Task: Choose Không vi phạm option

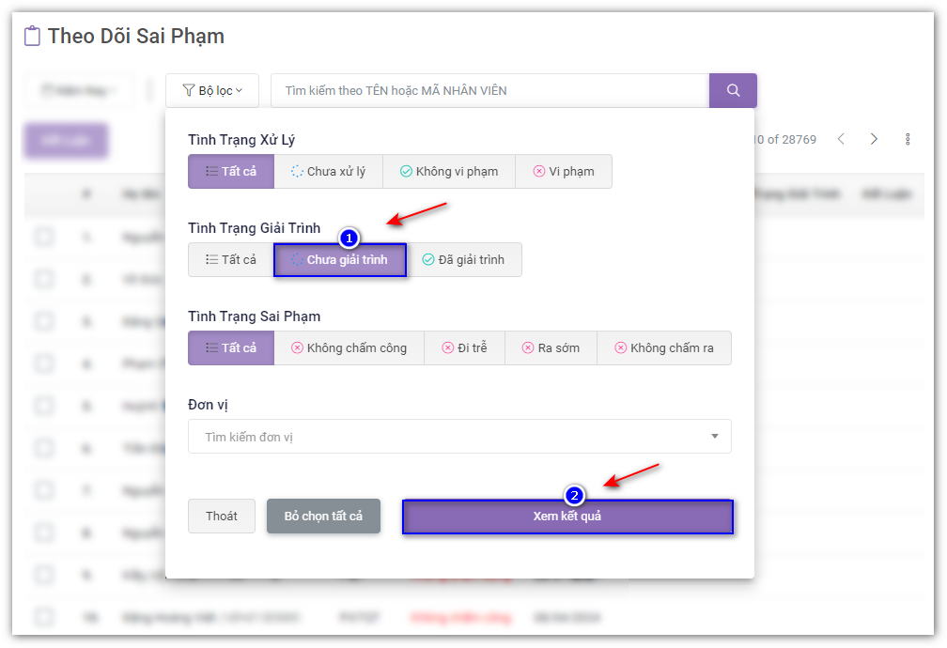Action: 448,172
